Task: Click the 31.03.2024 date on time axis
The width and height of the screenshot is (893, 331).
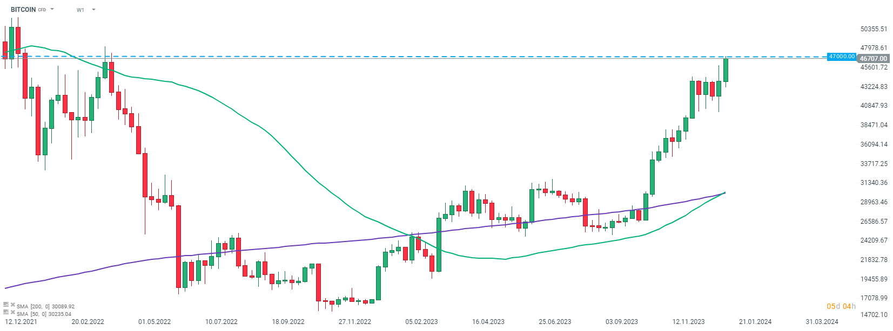Action: coord(822,322)
